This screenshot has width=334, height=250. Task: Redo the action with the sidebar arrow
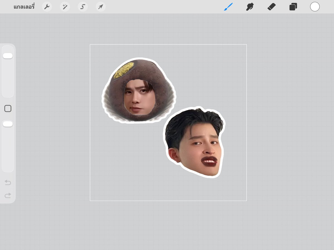tap(8, 195)
